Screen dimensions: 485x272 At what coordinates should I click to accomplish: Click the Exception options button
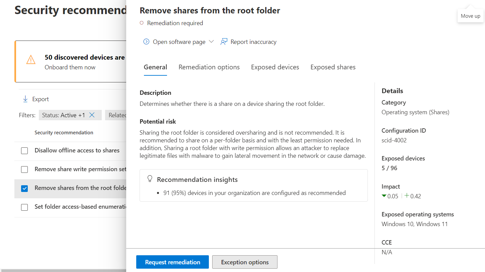pos(245,262)
